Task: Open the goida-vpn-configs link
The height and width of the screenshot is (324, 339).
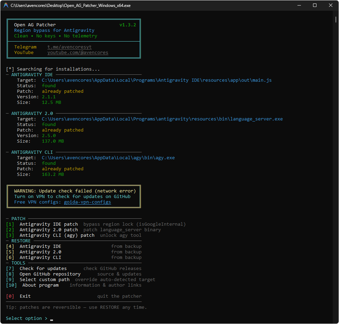Action: coord(87,202)
